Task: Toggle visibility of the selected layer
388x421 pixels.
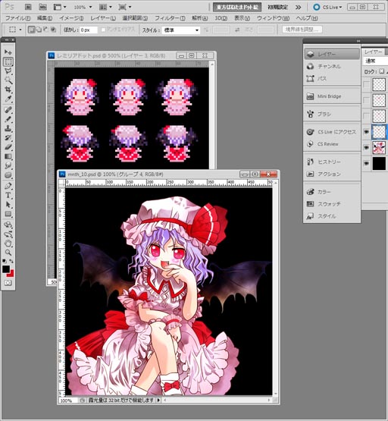Action: 366,131
